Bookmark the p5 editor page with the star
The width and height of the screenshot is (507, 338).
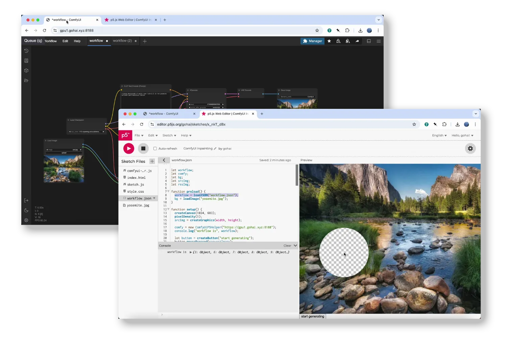click(x=414, y=124)
